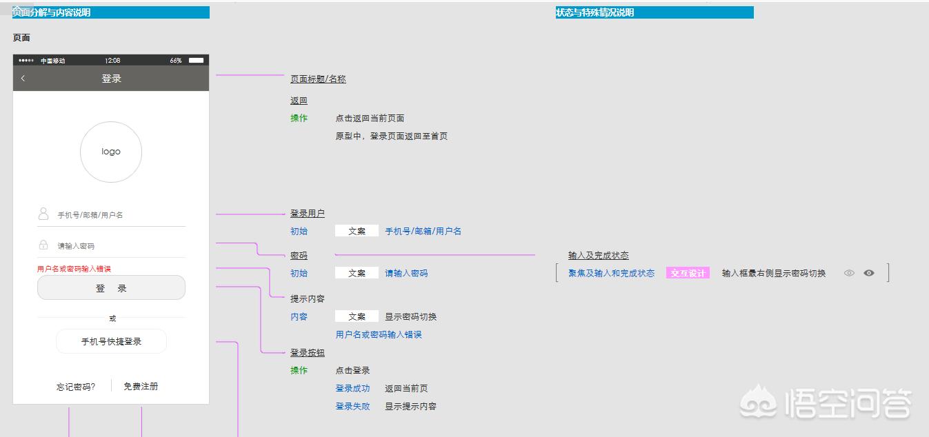Select the blue 手机号/邮箱/用户名 annotation text
This screenshot has width=929, height=437.
(x=423, y=232)
